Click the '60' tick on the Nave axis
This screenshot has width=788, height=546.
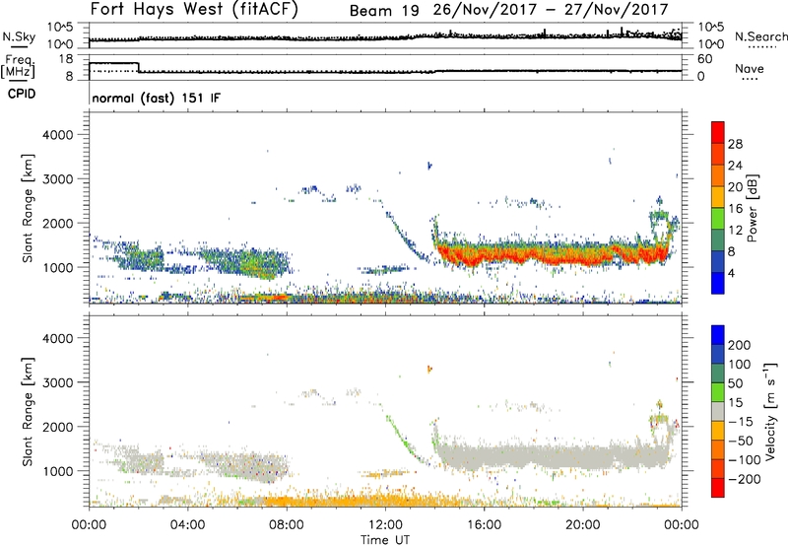[x=704, y=59]
